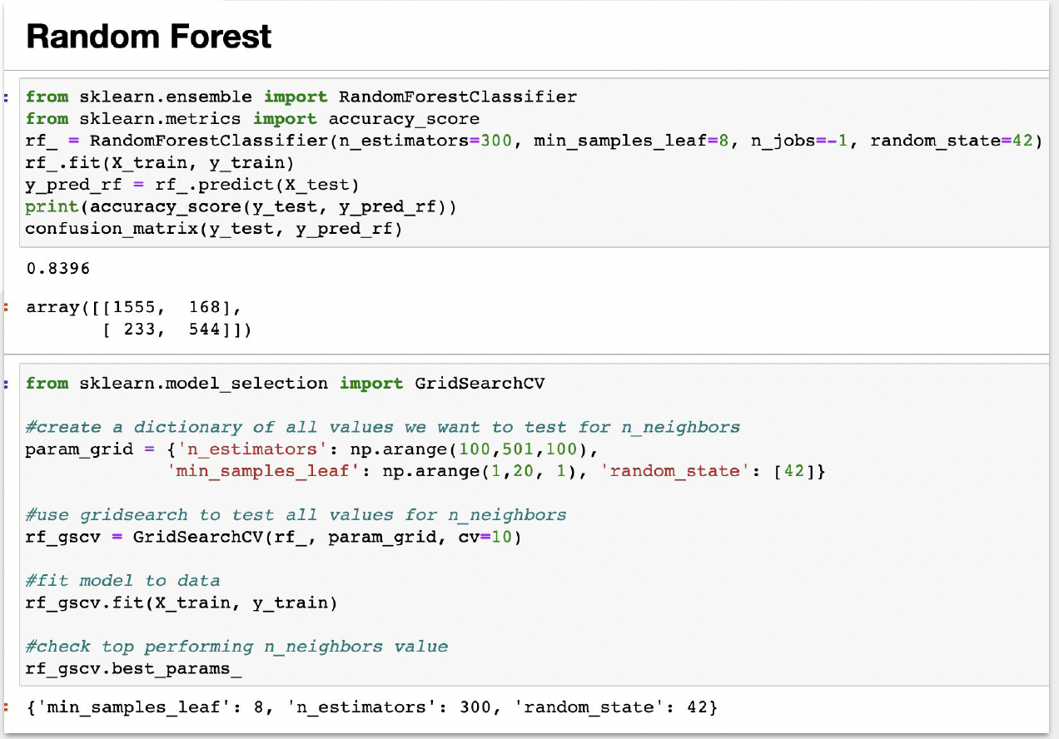The height and width of the screenshot is (739, 1059).
Task: Click the print(accuracy_score(...)) line
Action: click(241, 206)
